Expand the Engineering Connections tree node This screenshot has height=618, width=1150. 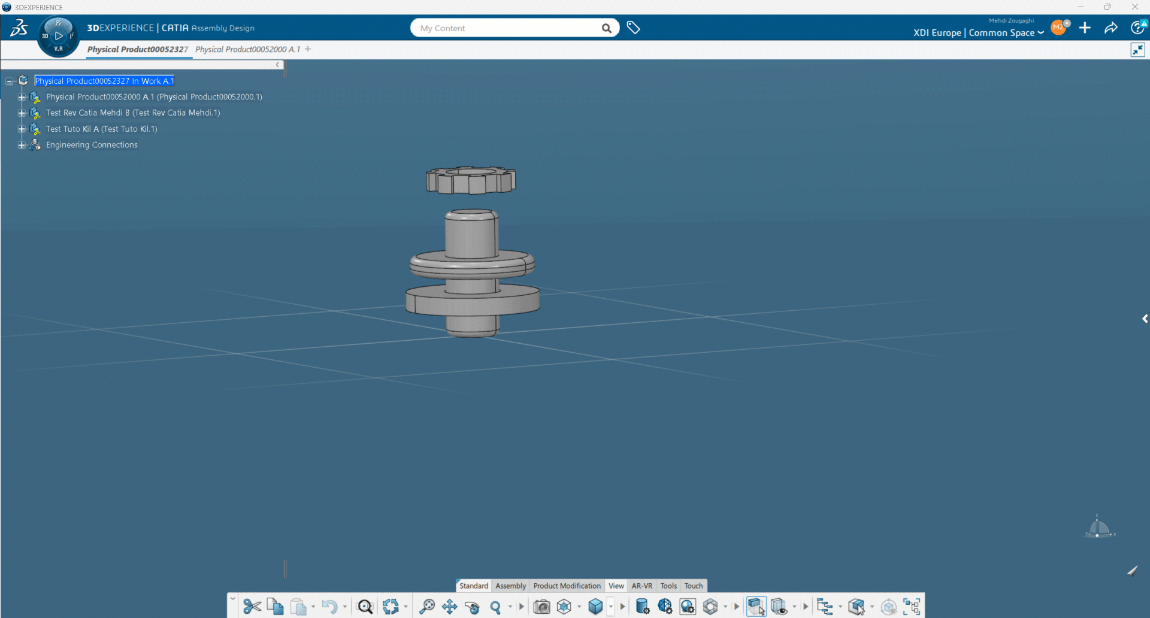click(22, 145)
